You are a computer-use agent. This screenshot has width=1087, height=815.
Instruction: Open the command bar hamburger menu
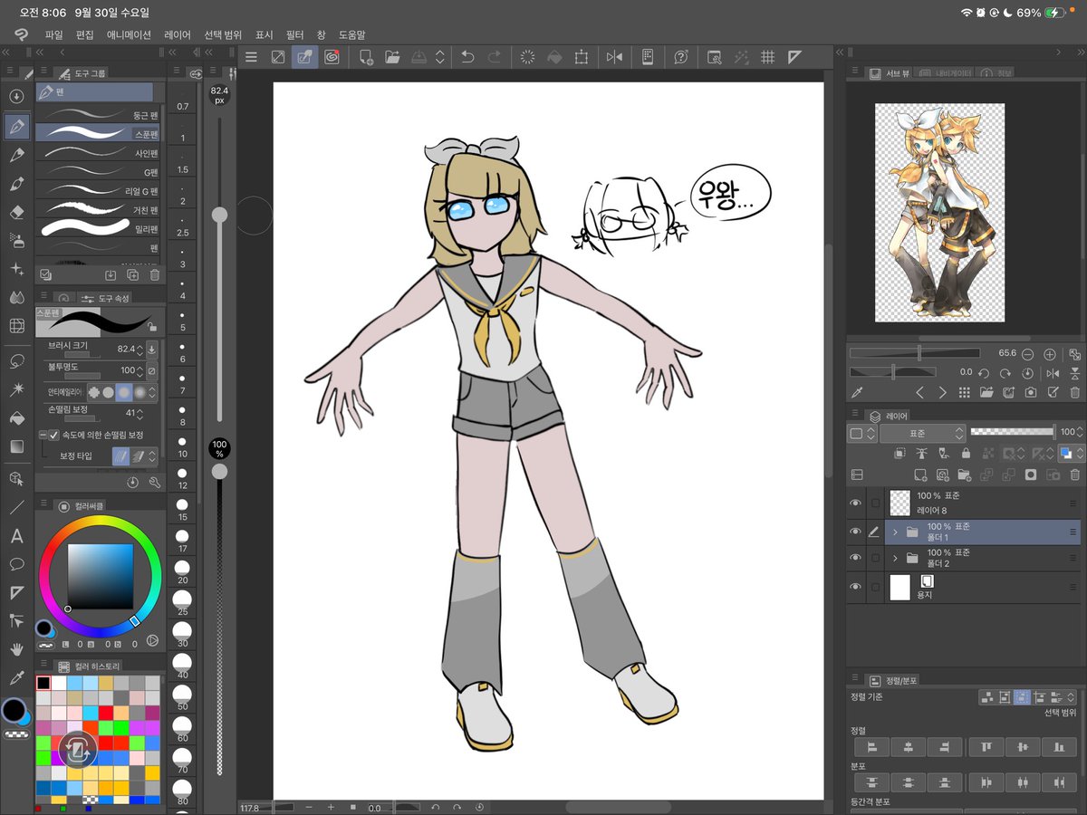pos(251,57)
